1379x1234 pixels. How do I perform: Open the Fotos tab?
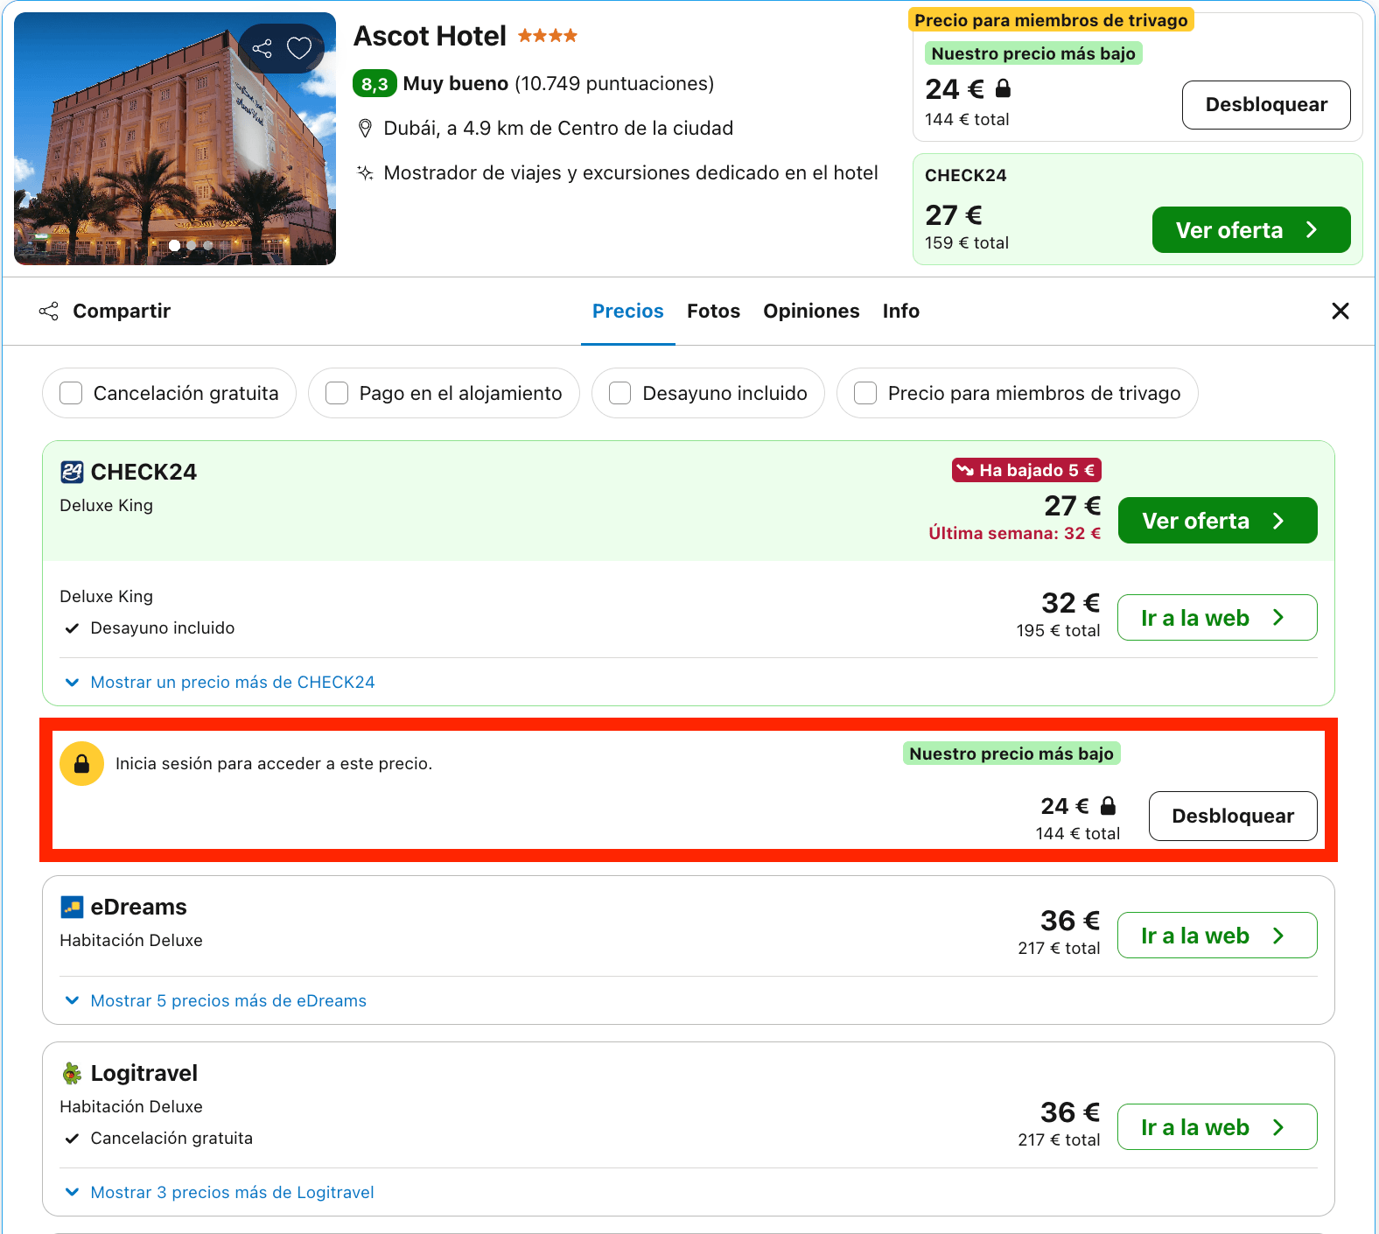click(x=713, y=311)
